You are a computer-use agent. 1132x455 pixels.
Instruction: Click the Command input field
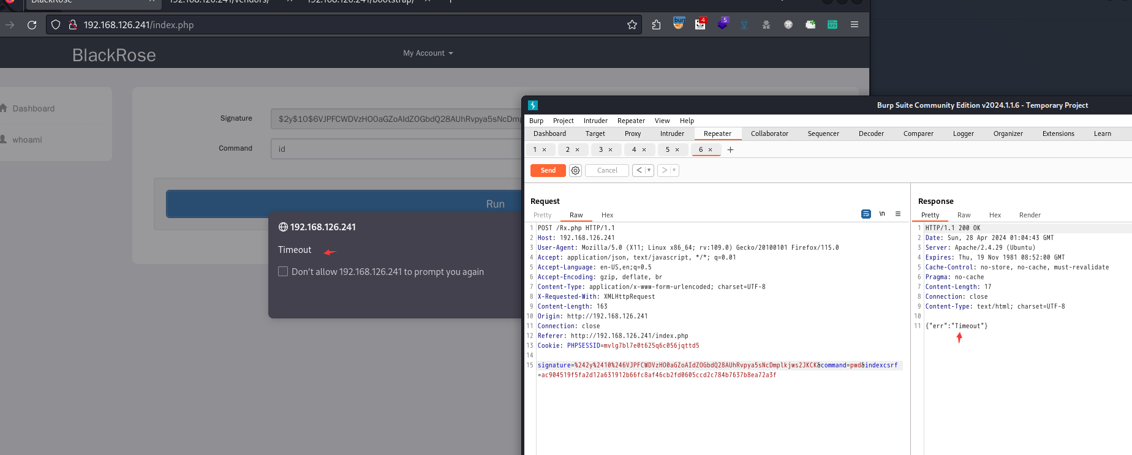tap(397, 149)
